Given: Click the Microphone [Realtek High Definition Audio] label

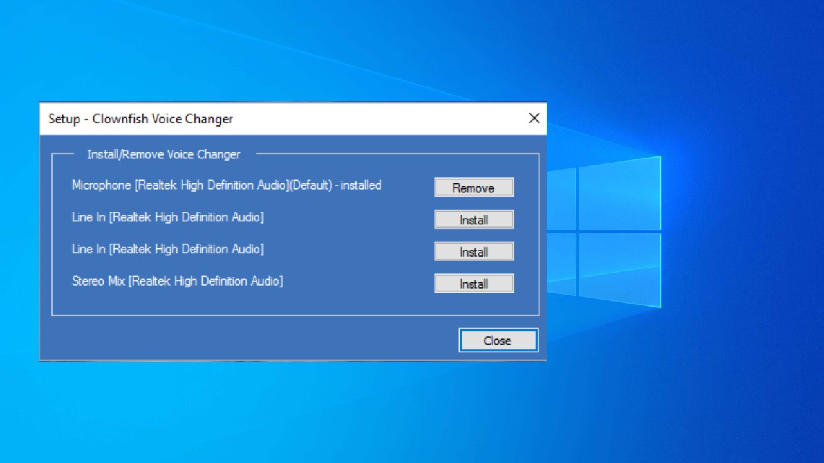Looking at the screenshot, I should point(227,185).
